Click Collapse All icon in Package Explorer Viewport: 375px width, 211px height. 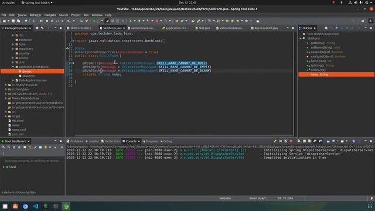click(x=37, y=28)
